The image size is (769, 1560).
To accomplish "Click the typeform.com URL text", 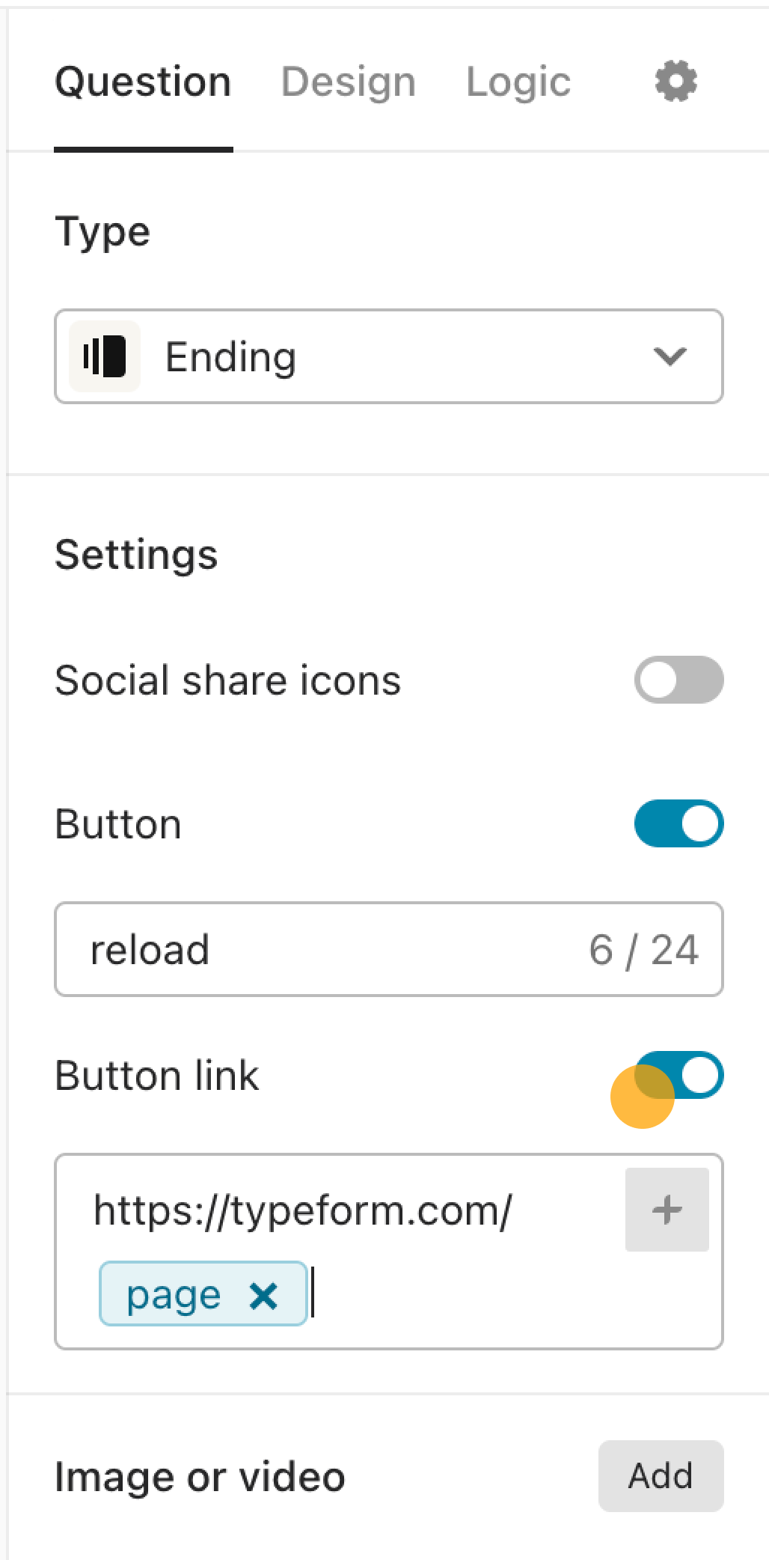I will click(x=303, y=1210).
